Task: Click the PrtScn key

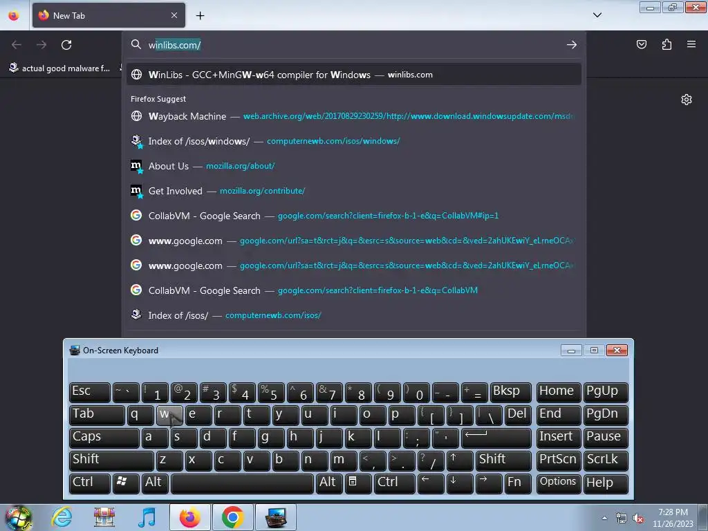Action: click(x=559, y=460)
